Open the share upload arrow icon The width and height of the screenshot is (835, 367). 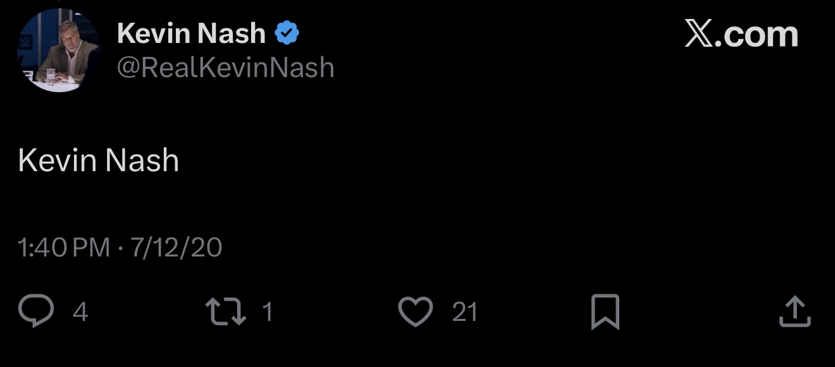pos(795,312)
